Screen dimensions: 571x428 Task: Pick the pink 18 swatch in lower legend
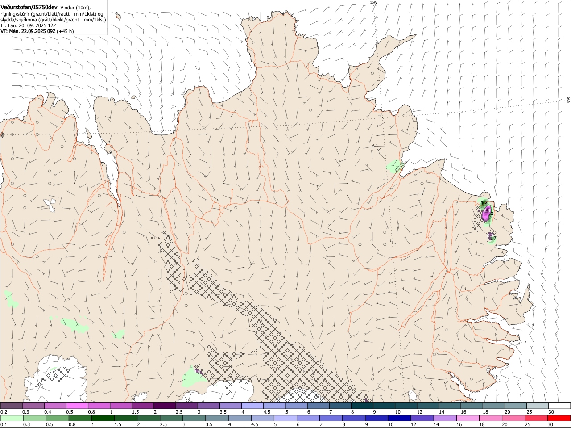tap(491, 418)
